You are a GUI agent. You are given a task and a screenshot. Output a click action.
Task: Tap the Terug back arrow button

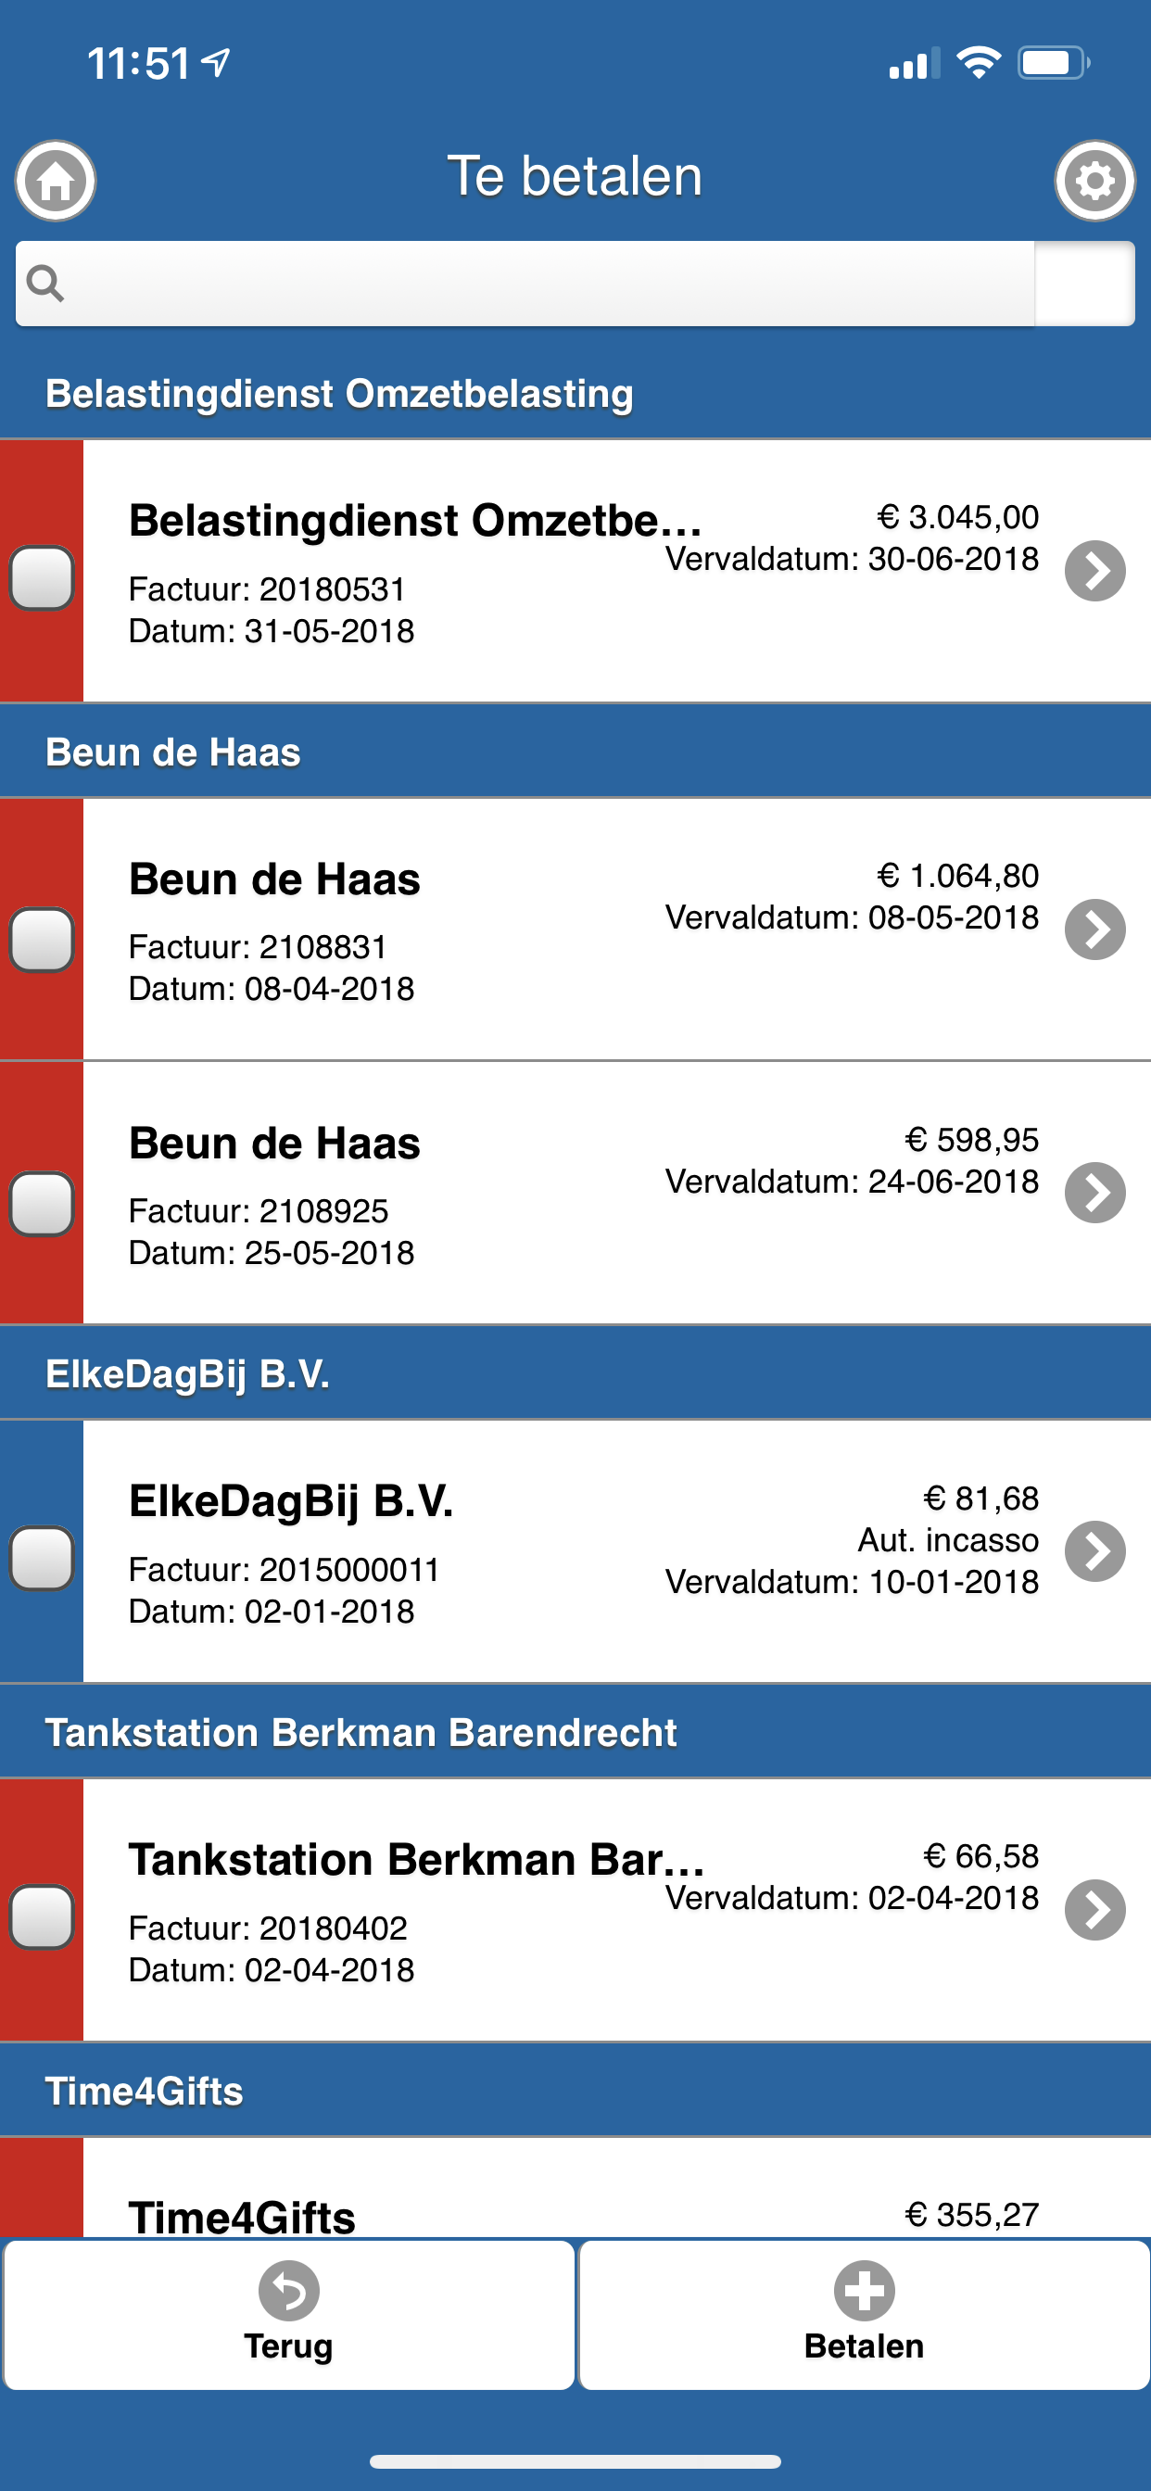(288, 2314)
